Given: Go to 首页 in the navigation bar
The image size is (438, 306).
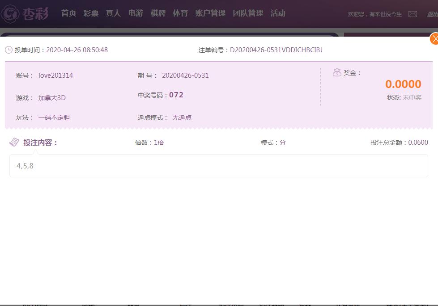Looking at the screenshot, I should click(69, 13).
